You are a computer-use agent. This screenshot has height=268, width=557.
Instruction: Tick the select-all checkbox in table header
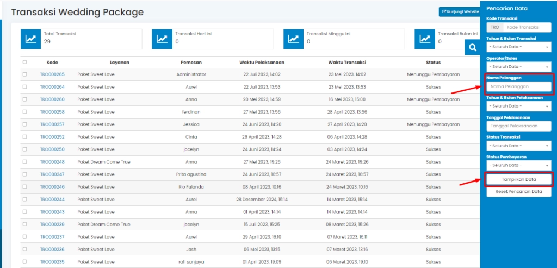24,63
